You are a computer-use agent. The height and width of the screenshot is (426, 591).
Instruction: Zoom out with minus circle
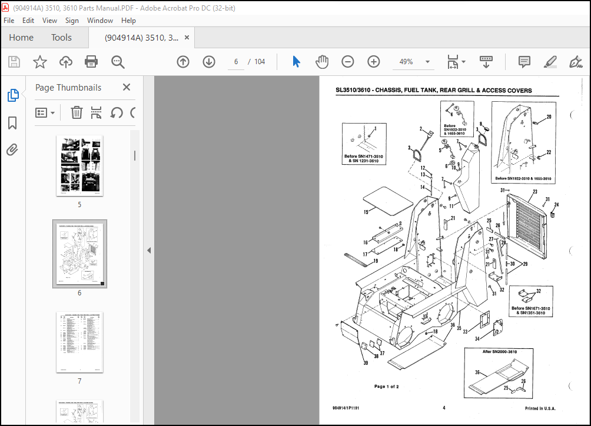pos(347,62)
